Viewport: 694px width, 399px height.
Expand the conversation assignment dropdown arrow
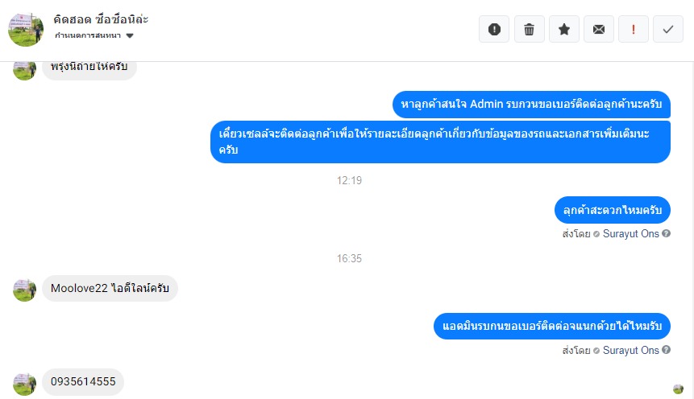pos(130,36)
